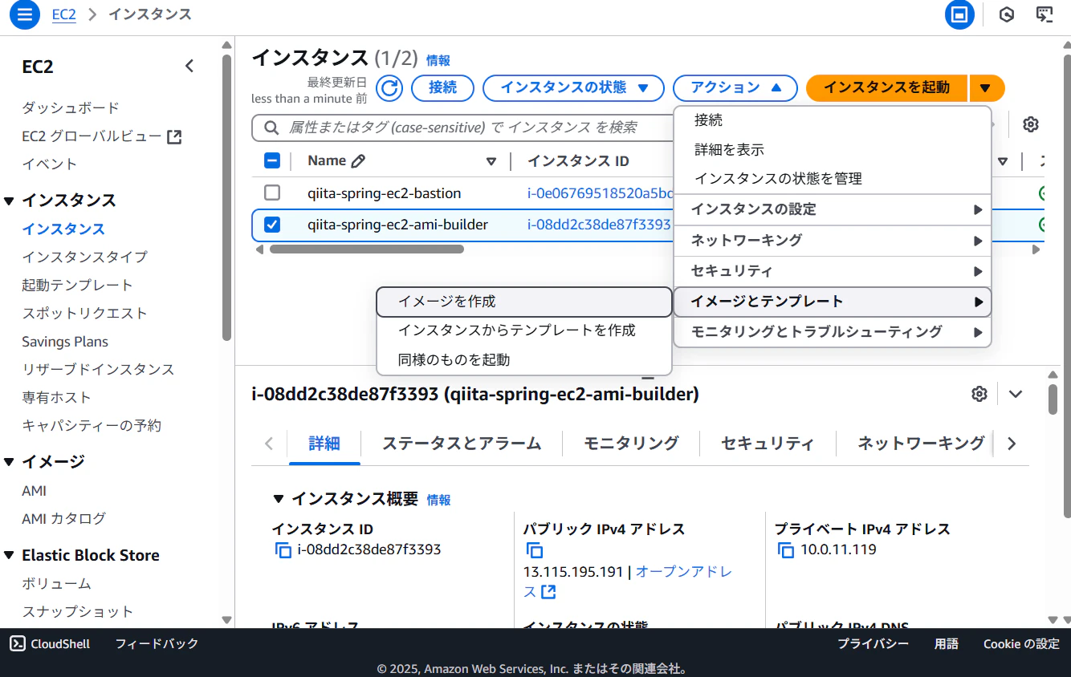1071x677 pixels.
Task: Select 同様のものを起動 menu item
Action: [x=524, y=360]
